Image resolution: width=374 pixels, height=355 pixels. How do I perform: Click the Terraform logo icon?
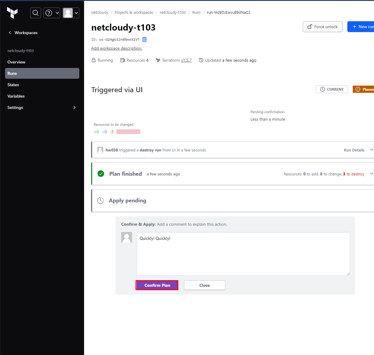pos(12,13)
